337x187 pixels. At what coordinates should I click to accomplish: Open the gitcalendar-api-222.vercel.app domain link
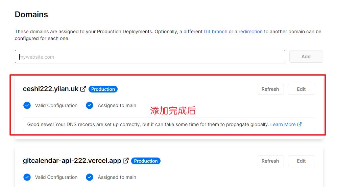[x=72, y=161]
